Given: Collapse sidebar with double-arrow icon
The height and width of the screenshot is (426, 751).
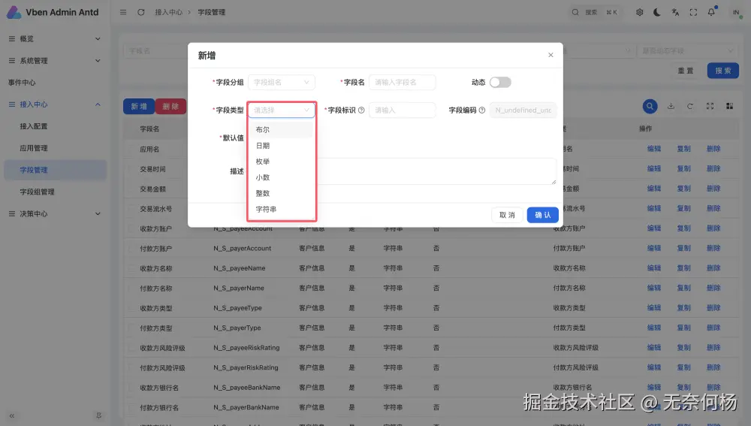Looking at the screenshot, I should 12,415.
